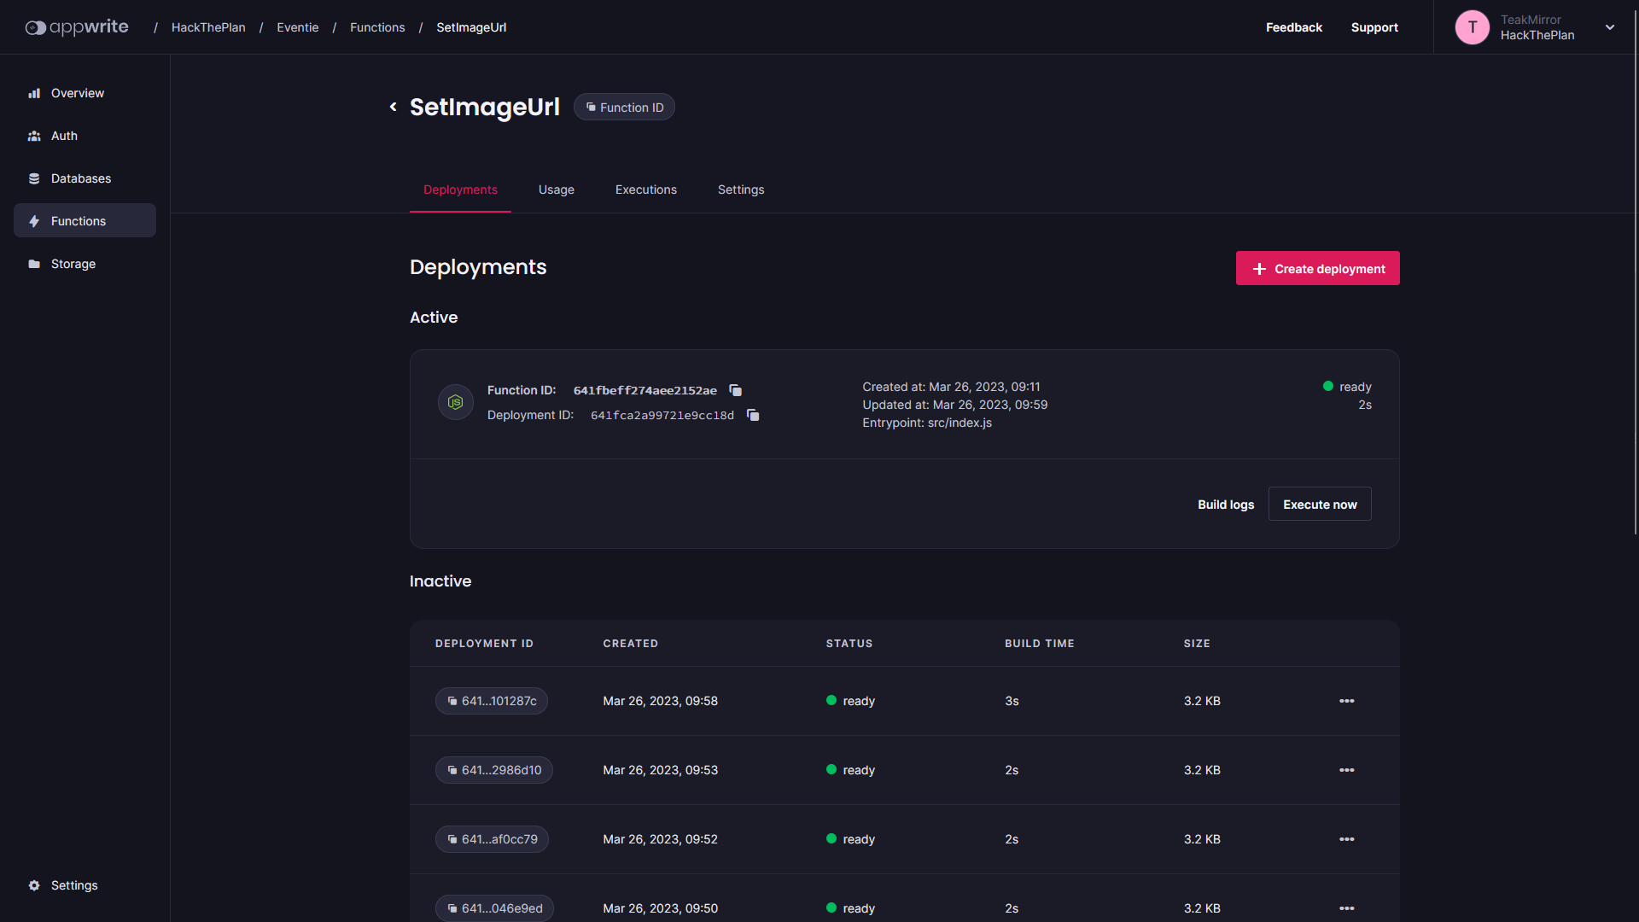Screen dimensions: 1639x922
Task: Click Create deployment button
Action: pyautogui.click(x=1317, y=268)
